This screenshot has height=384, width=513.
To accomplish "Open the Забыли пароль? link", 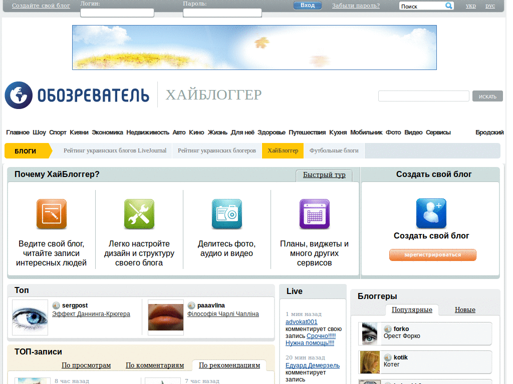I will click(x=356, y=5).
